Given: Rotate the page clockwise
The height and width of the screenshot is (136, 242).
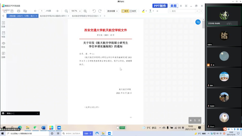Looking at the screenshot, I should pos(100,11).
